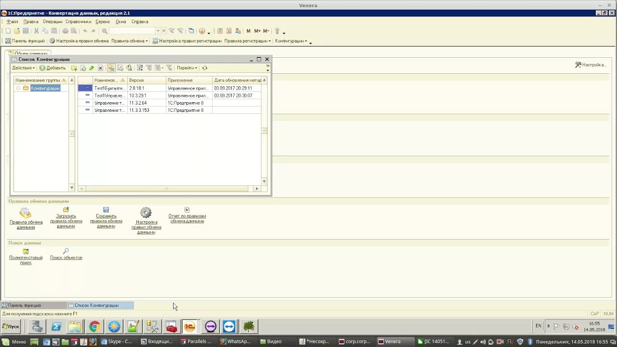
Task: Switch to Список Конфигурации window tab
Action: pyautogui.click(x=100, y=306)
